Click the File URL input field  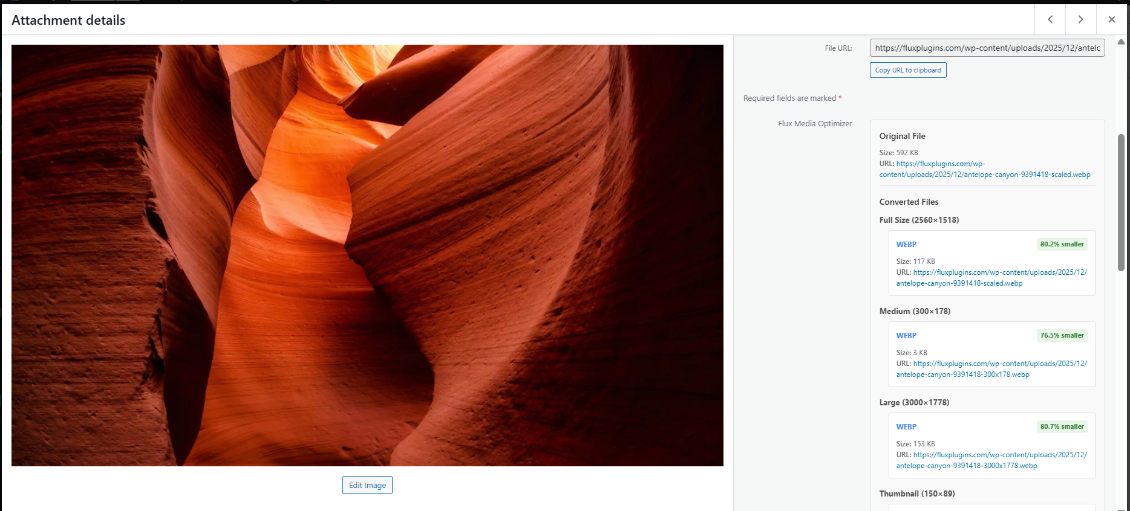tap(987, 48)
